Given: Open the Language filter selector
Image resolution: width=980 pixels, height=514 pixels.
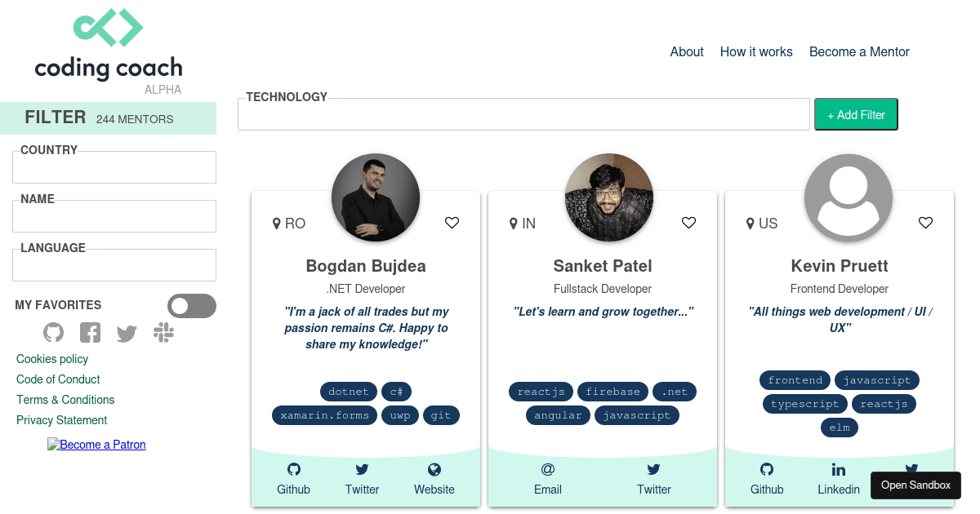Looking at the screenshot, I should coord(114,265).
